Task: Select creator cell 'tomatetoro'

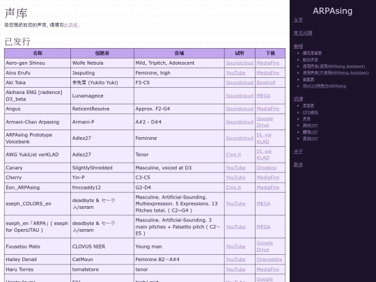Action: coord(102,269)
